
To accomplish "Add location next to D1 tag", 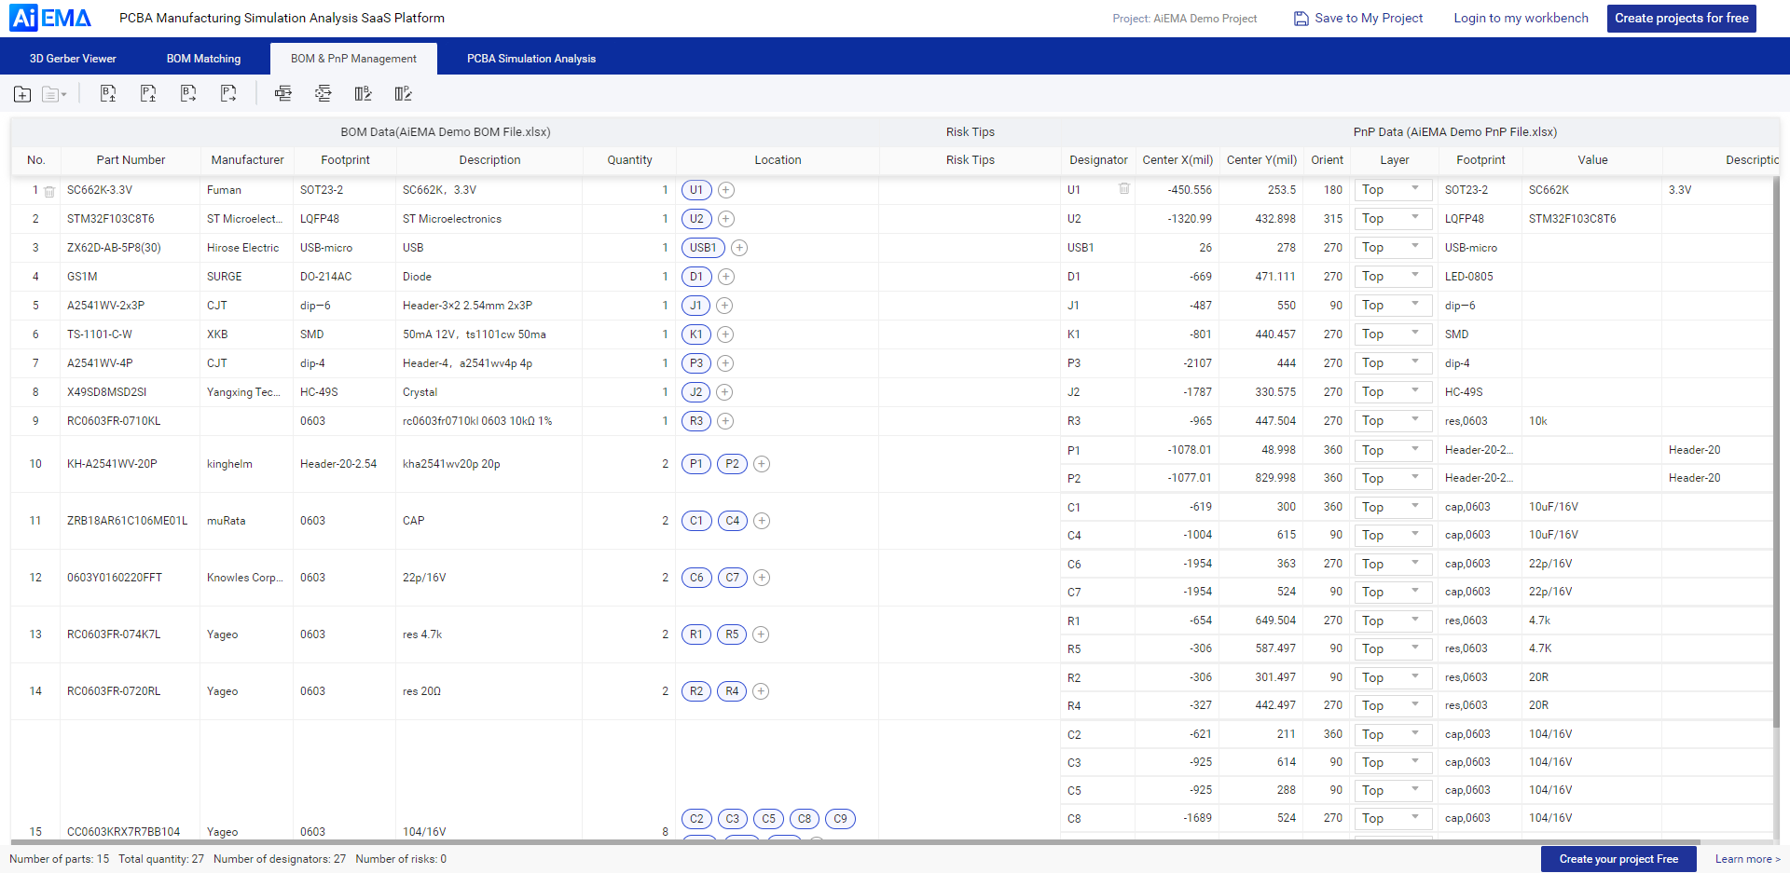I will (726, 277).
